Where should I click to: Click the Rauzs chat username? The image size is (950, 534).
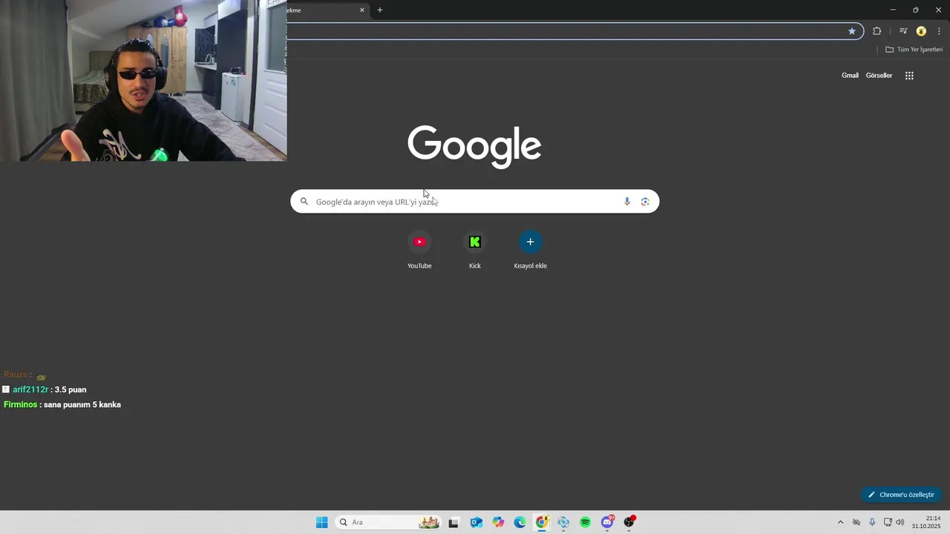coord(16,375)
